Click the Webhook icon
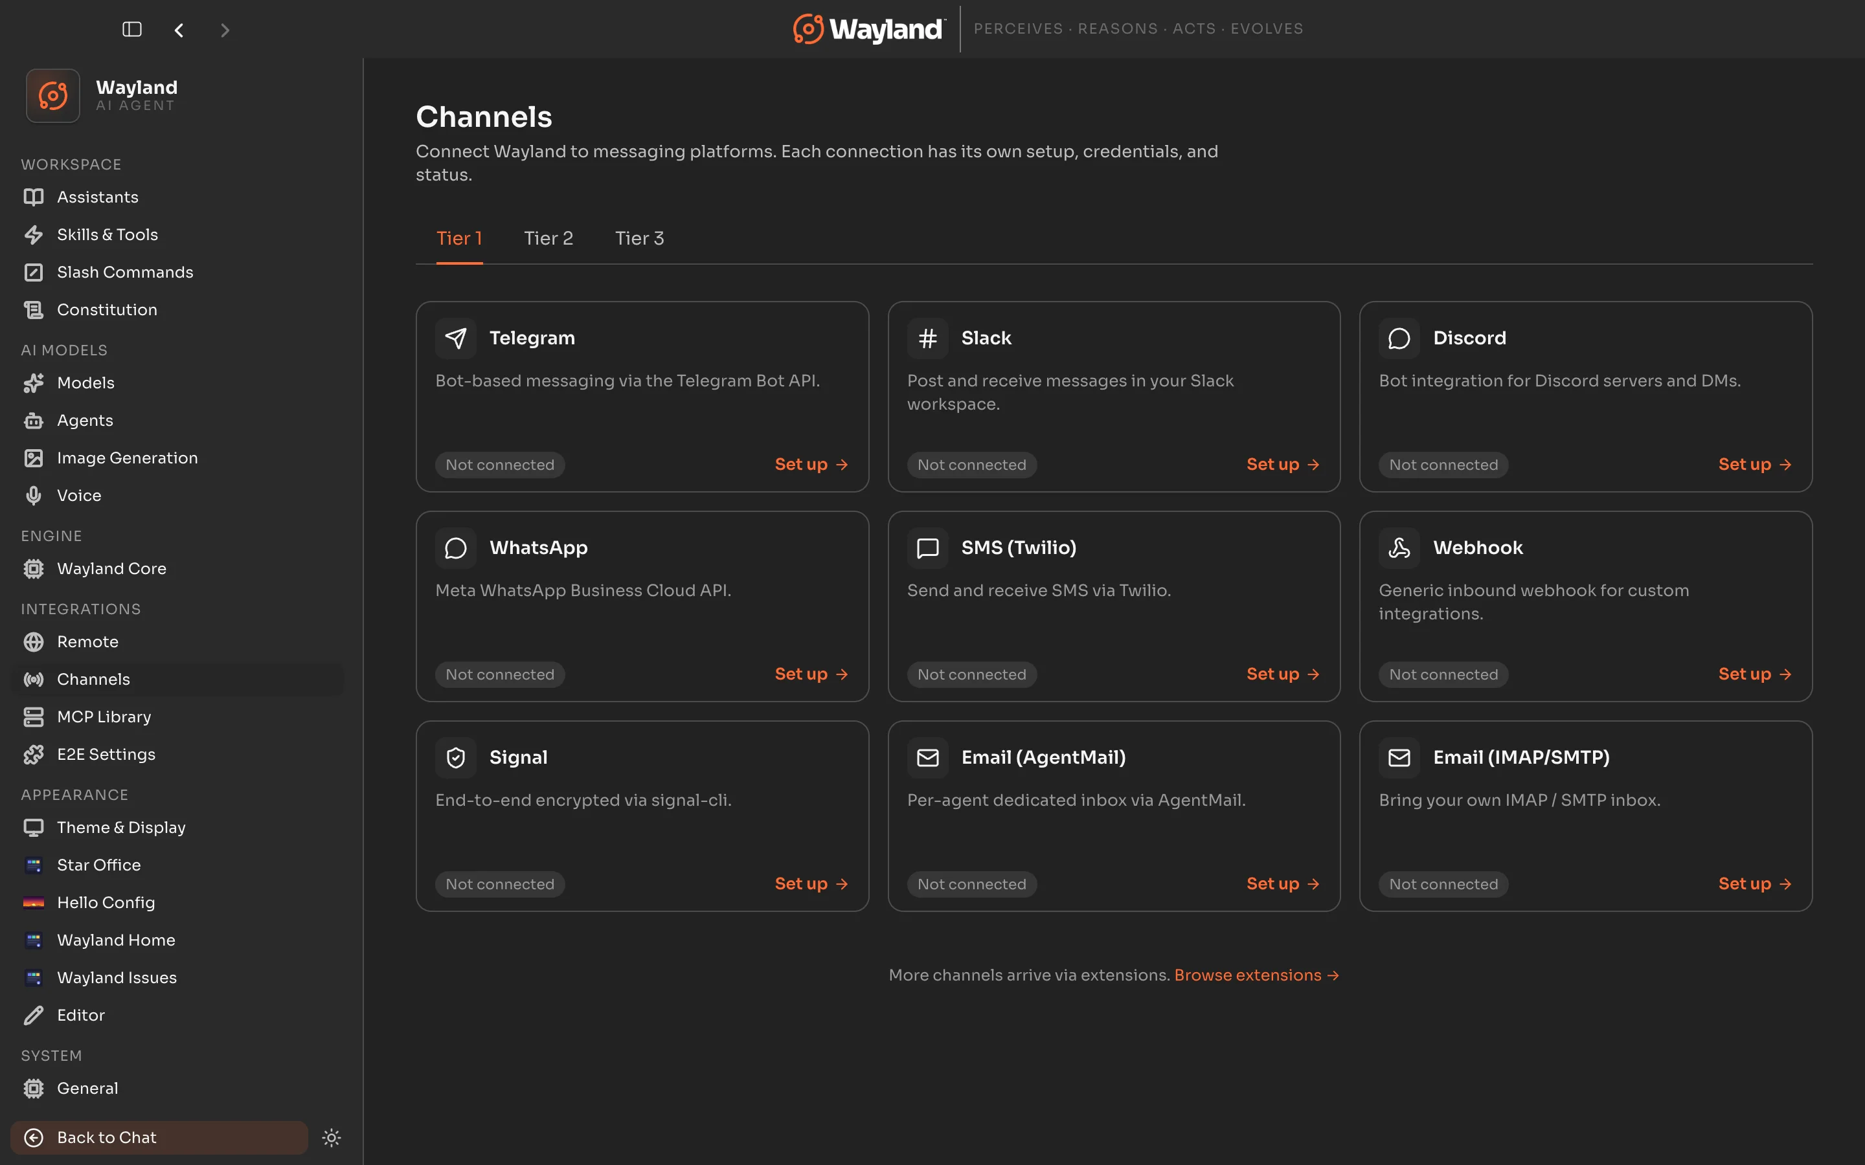1865x1165 pixels. click(x=1399, y=548)
